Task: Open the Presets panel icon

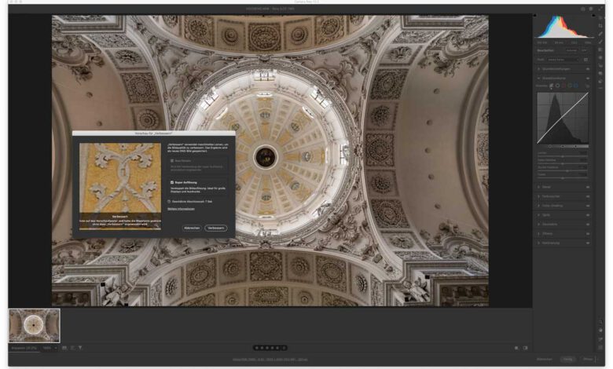Action: tap(600, 81)
